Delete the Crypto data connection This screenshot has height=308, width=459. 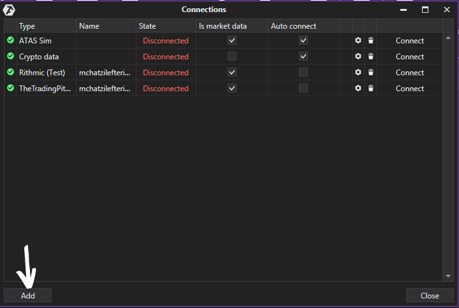tap(370, 57)
